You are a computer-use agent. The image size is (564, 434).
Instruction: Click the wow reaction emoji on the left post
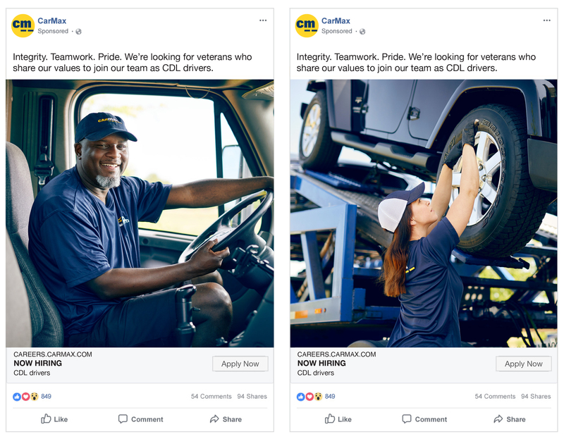coord(33,396)
